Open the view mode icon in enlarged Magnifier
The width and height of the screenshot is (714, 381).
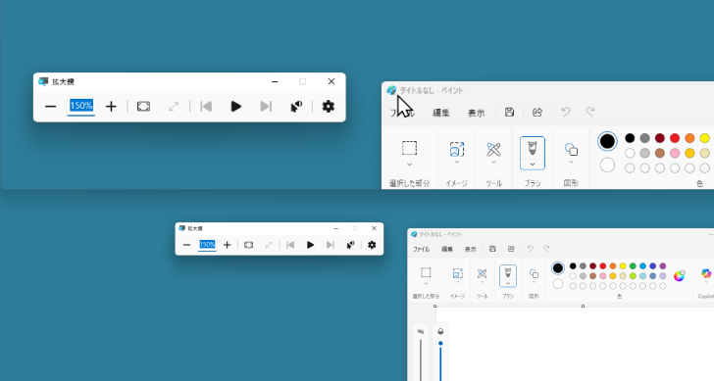click(x=143, y=107)
